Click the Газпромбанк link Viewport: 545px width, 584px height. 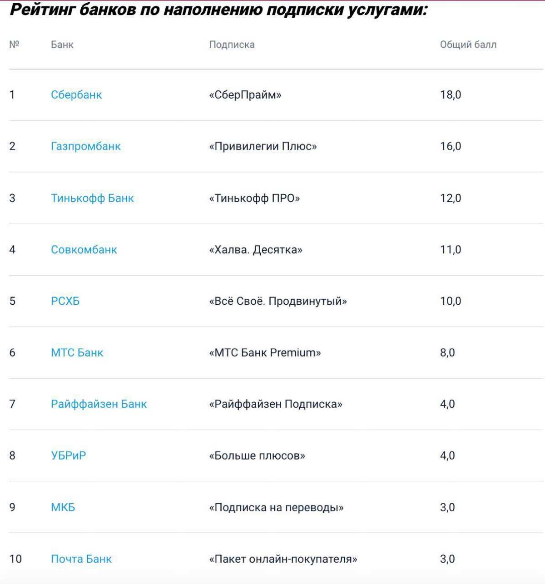[x=86, y=146]
